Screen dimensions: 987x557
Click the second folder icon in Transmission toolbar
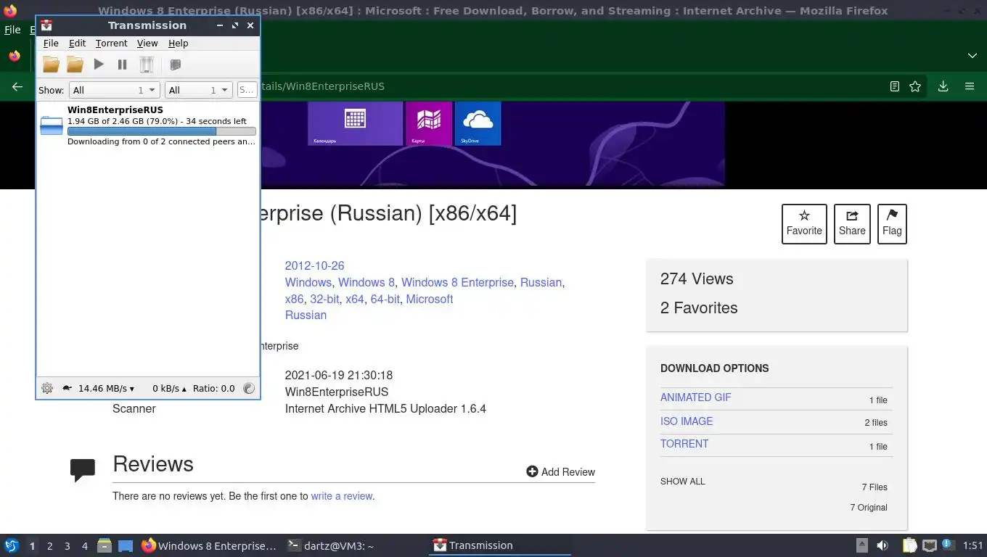[75, 65]
